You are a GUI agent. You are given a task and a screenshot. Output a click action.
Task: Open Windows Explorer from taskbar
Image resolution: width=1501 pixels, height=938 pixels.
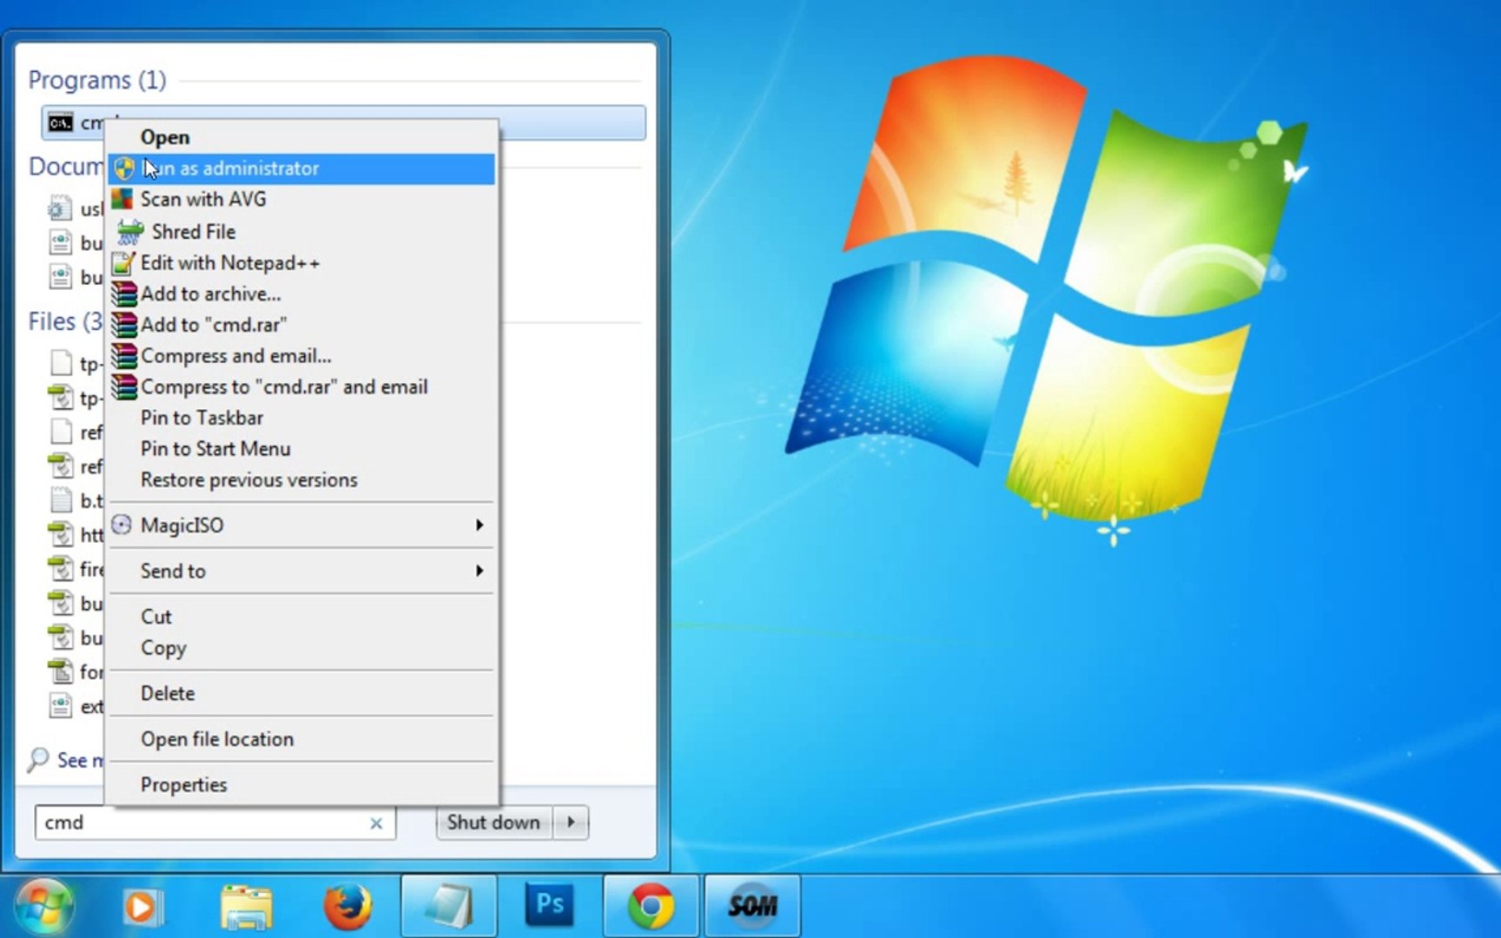[247, 907]
